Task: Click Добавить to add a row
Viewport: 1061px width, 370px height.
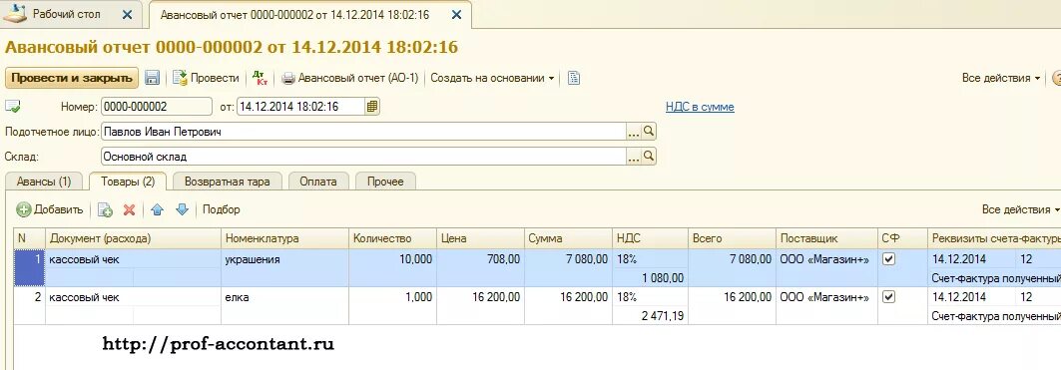Action: point(50,209)
